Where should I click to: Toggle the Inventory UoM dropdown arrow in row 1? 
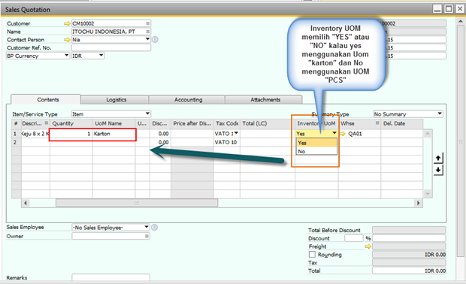[334, 134]
